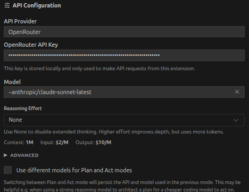Open the Reasoning Effort 'None' dropdown
Screen dimensions: 249x192
pos(124,120)
